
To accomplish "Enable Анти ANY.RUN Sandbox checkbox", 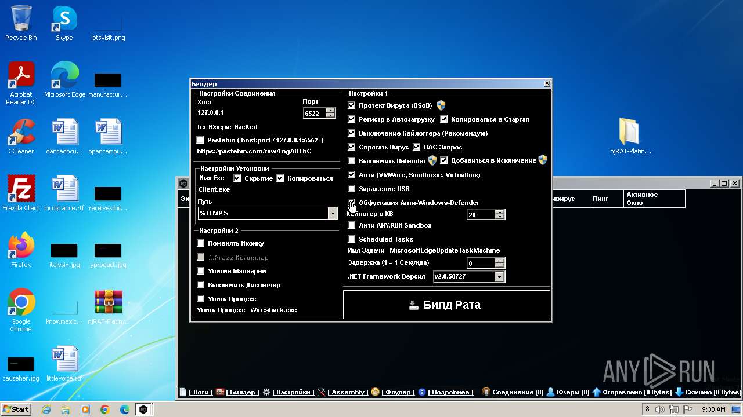I will (352, 225).
